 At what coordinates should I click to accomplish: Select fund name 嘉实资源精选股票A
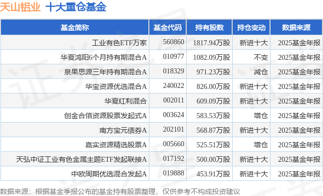click(116, 145)
